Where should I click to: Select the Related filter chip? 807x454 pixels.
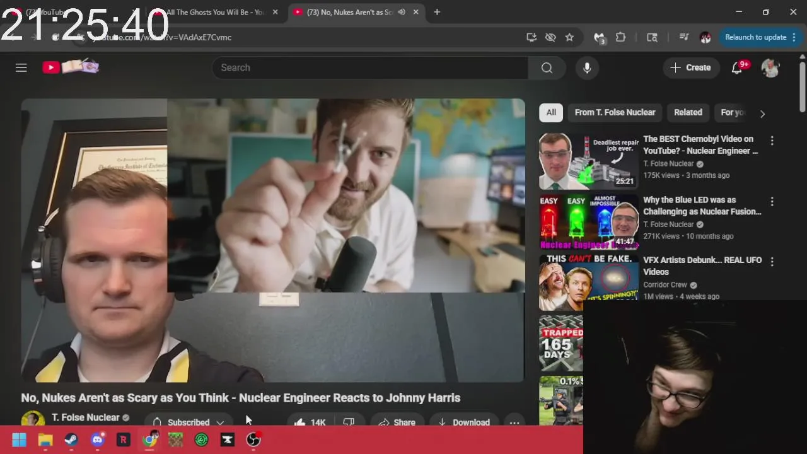[x=688, y=112]
